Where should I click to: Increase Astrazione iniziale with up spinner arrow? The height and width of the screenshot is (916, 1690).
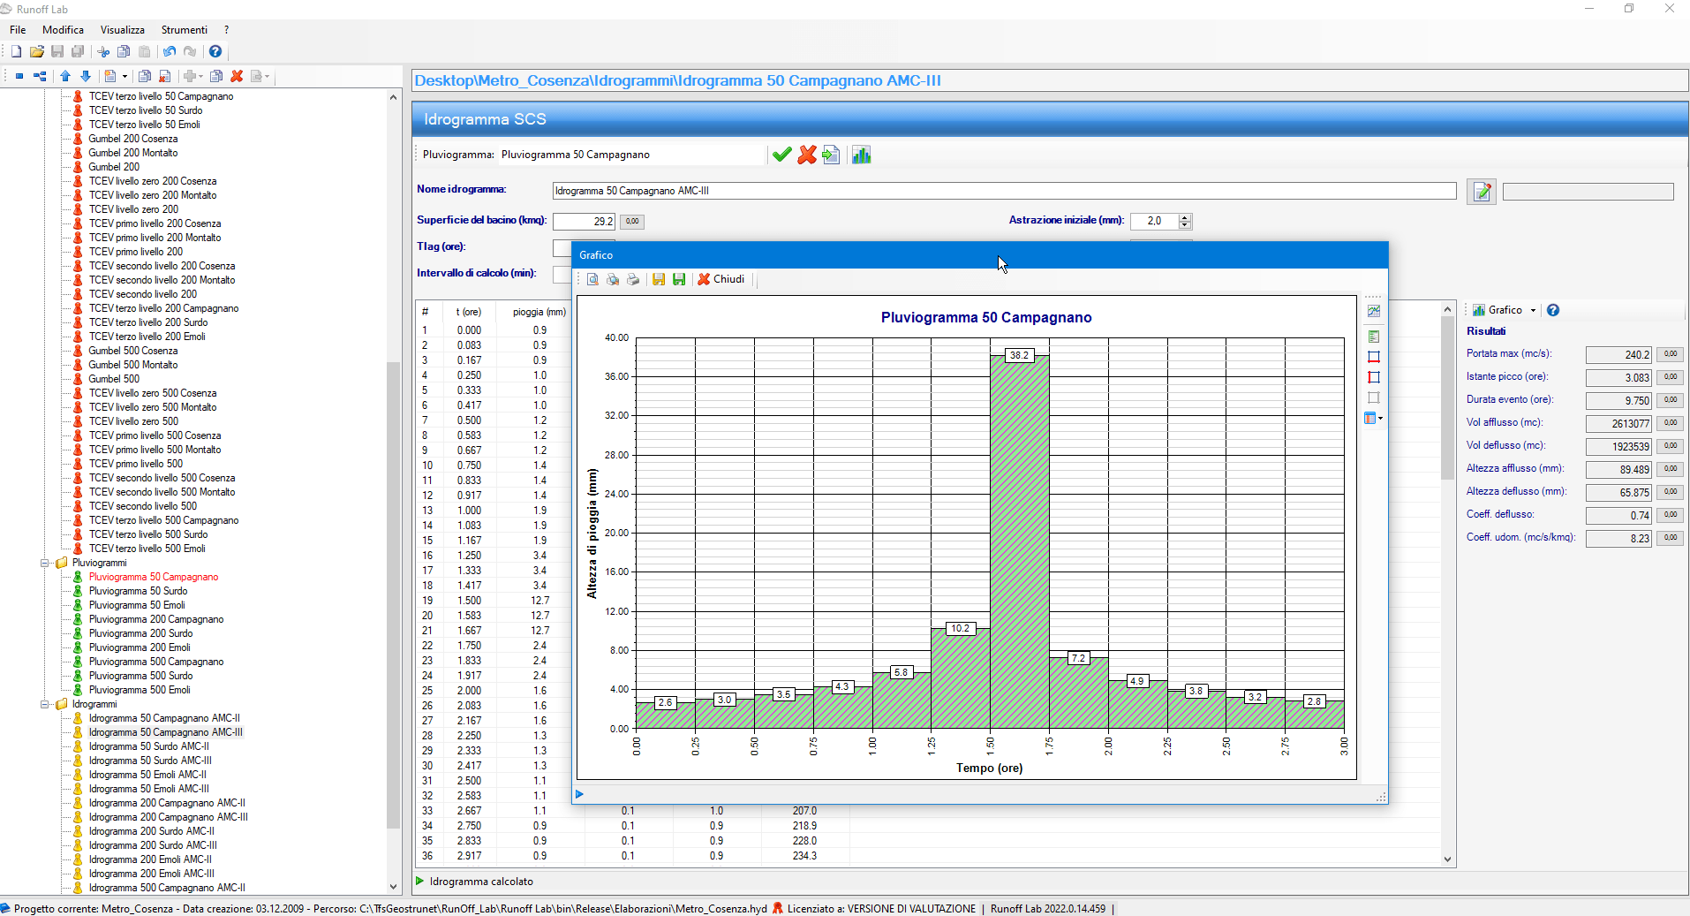(x=1185, y=217)
